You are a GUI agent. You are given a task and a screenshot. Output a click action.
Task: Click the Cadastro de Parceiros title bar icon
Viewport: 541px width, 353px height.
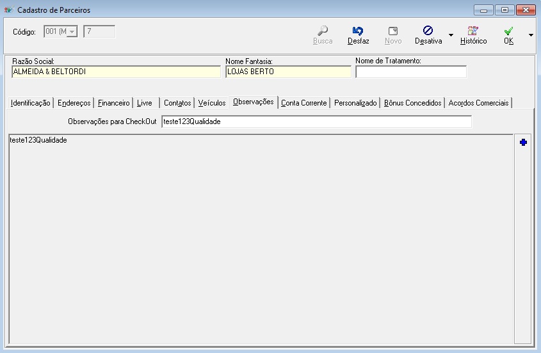[8, 10]
